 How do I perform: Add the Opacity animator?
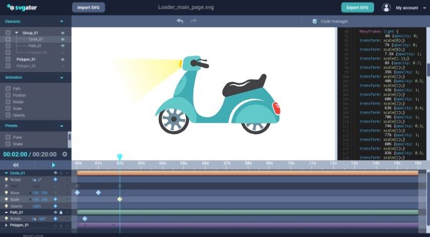8,115
